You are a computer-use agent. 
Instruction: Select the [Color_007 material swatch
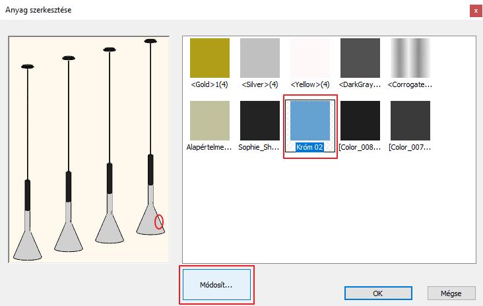410,121
